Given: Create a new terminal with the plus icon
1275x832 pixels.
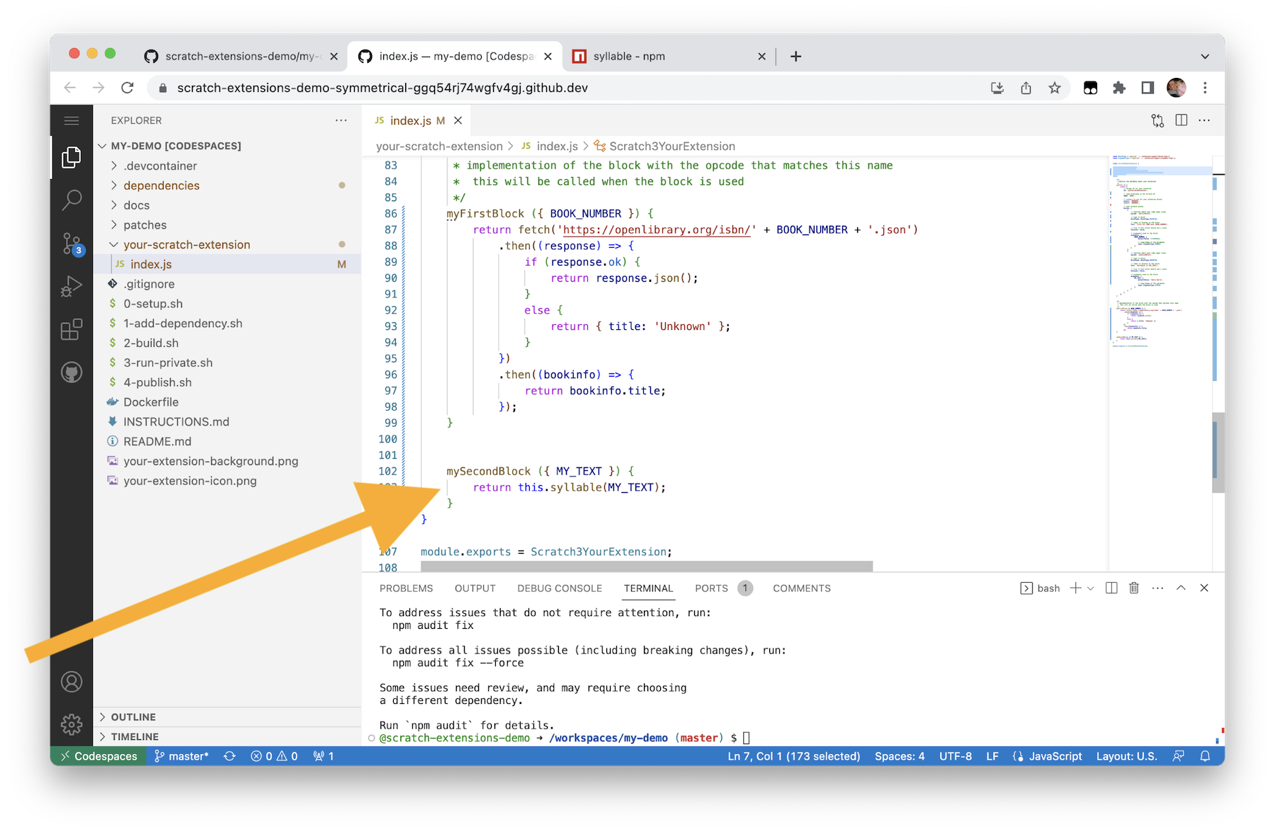Looking at the screenshot, I should click(x=1076, y=588).
